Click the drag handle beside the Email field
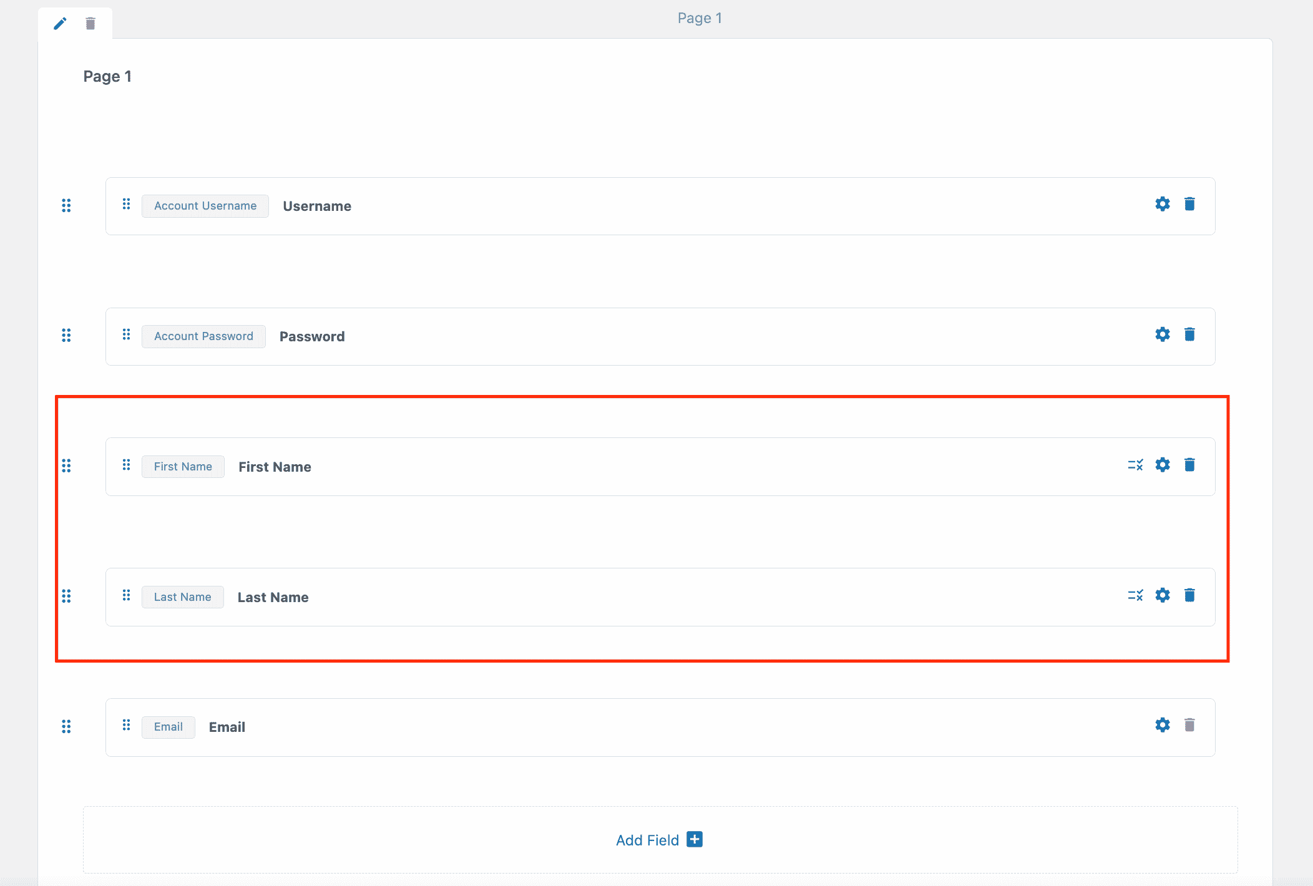This screenshot has width=1313, height=886. tap(67, 726)
